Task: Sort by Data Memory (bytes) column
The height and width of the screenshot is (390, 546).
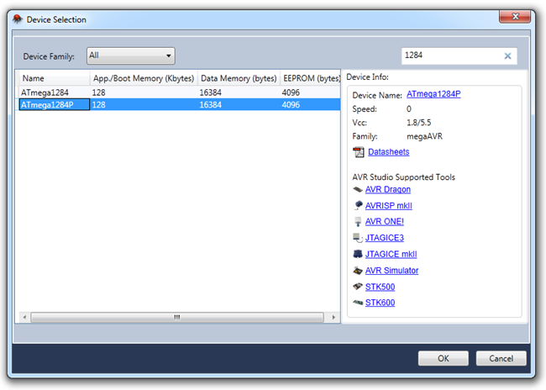Action: pyautogui.click(x=238, y=78)
